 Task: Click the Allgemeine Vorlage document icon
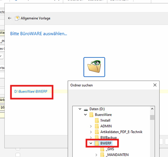(x=17, y=18)
